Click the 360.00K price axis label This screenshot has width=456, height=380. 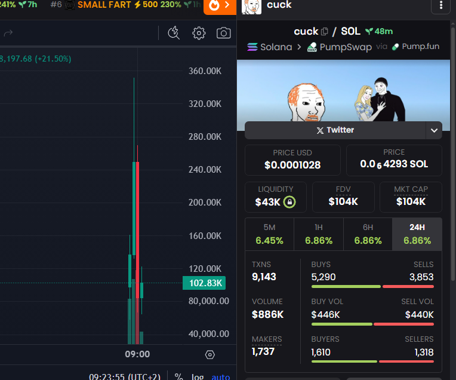click(x=205, y=71)
